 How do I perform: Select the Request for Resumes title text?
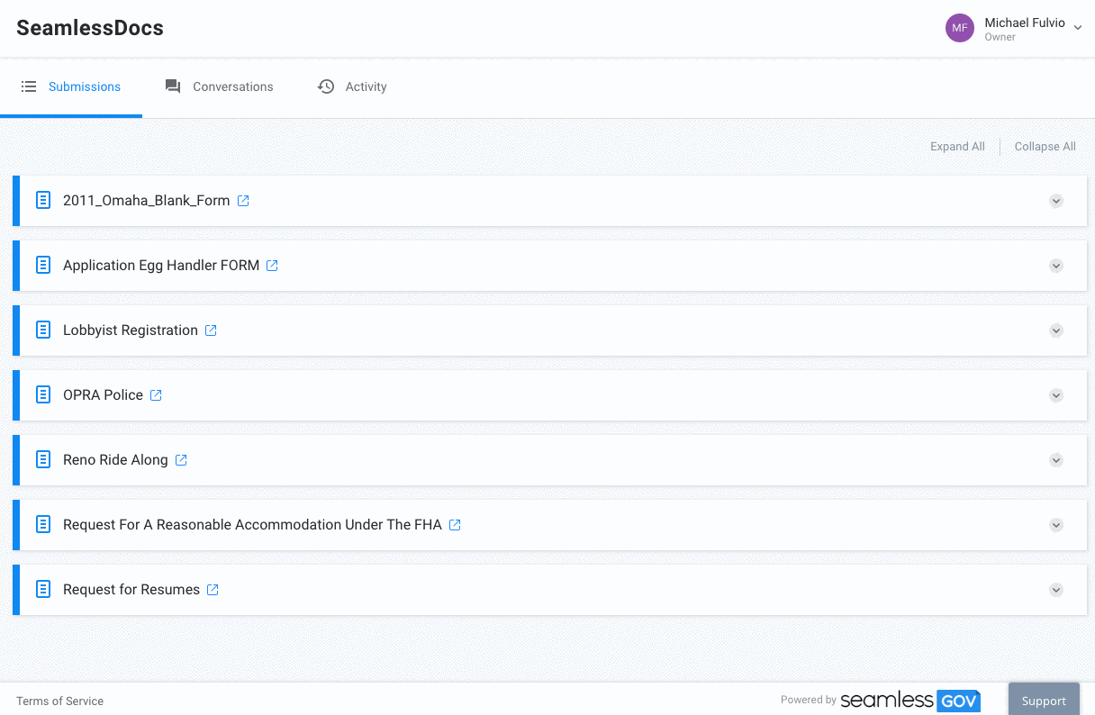[131, 590]
